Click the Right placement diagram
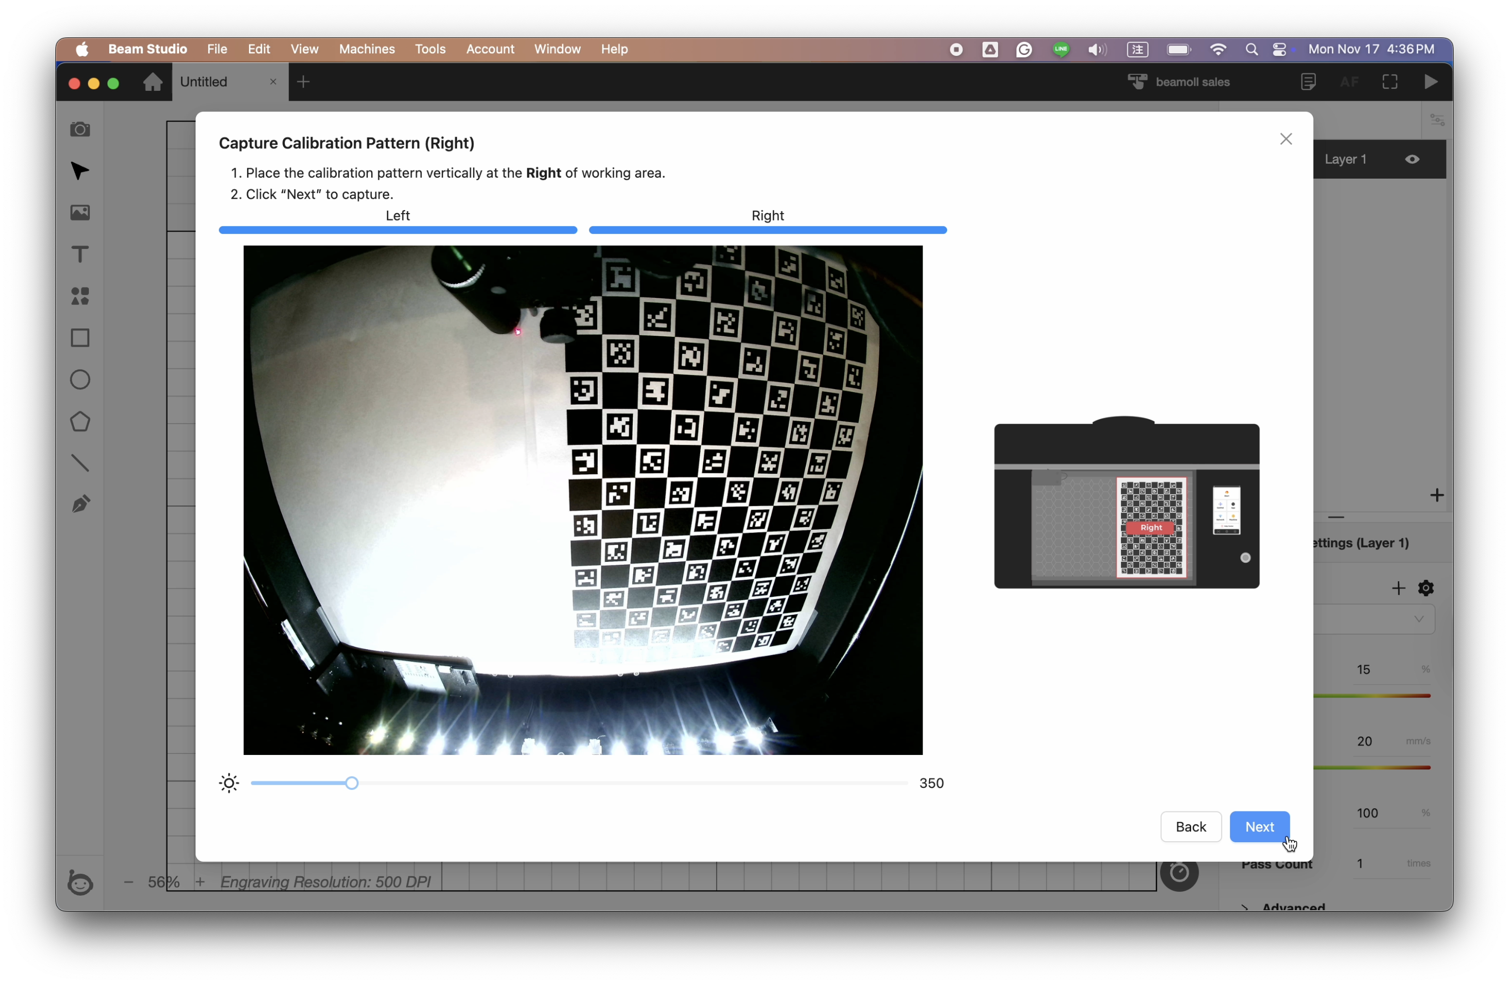This screenshot has height=985, width=1509. click(1127, 502)
